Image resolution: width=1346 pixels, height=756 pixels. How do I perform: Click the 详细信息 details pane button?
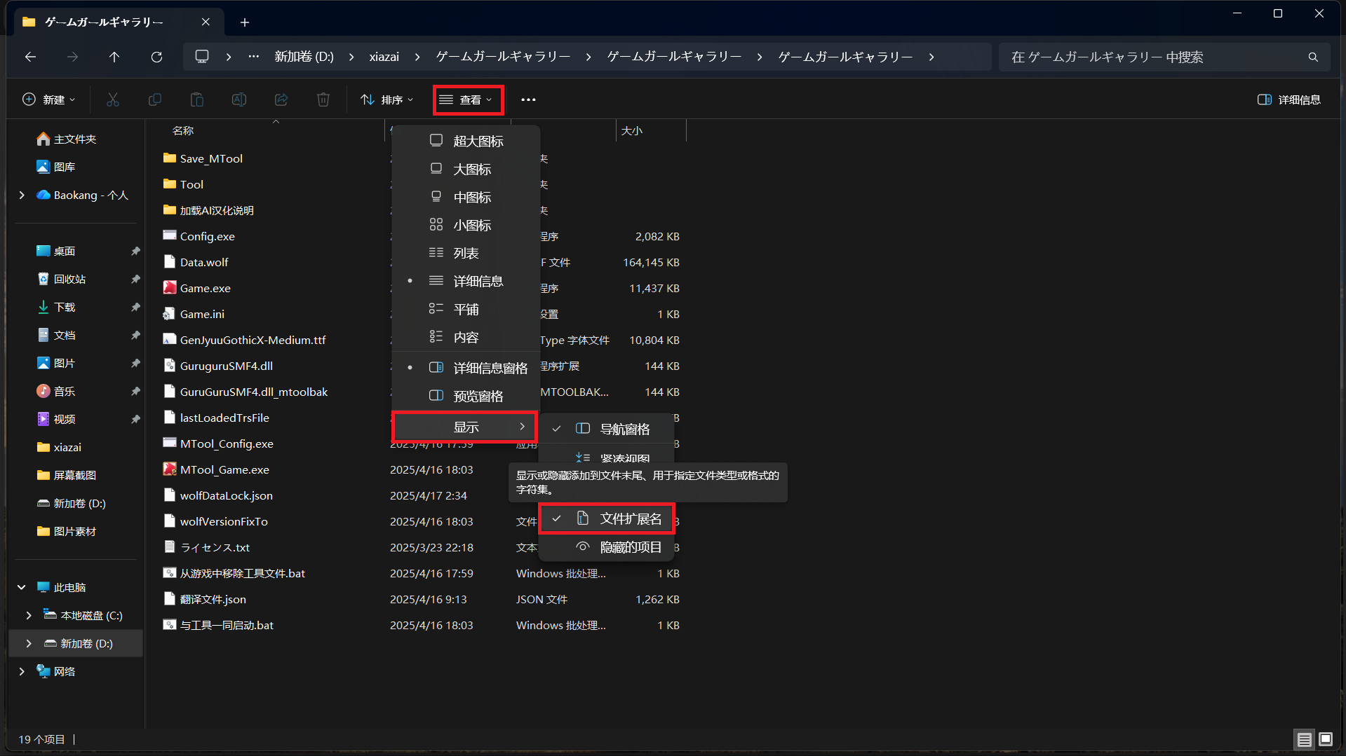[1289, 99]
